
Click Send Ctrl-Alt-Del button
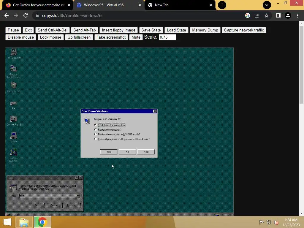point(53,30)
